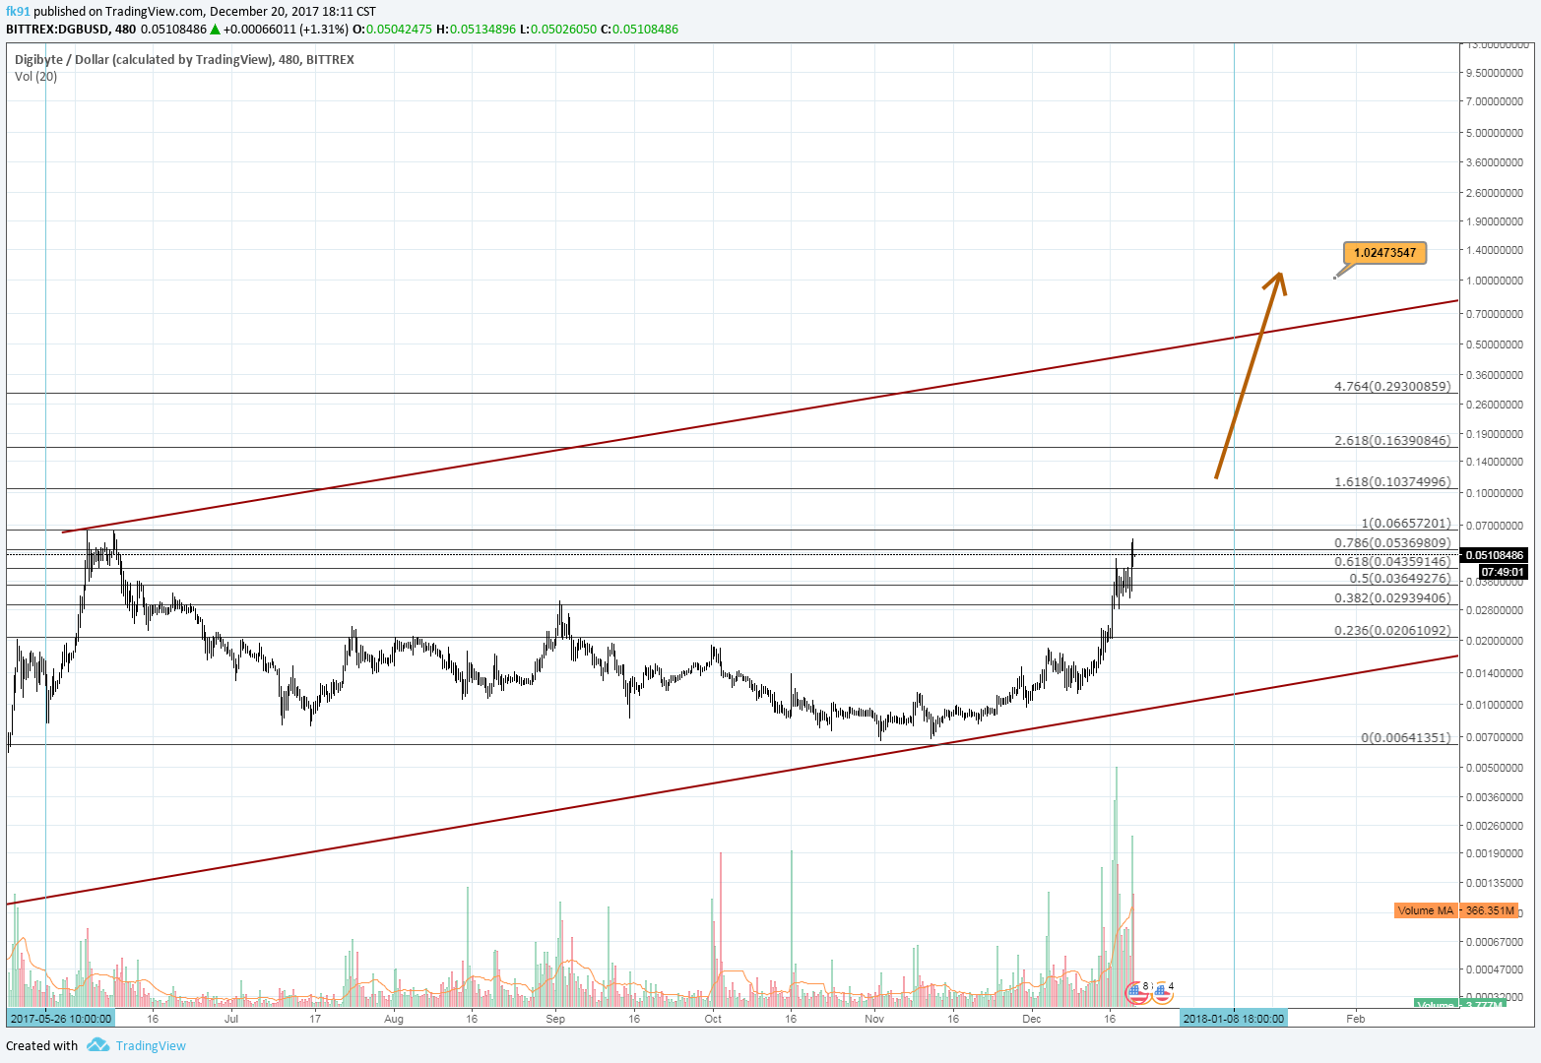Viewport: 1541px width, 1063px height.
Task: Click the close value C:0.05108486 in header
Action: click(x=640, y=30)
